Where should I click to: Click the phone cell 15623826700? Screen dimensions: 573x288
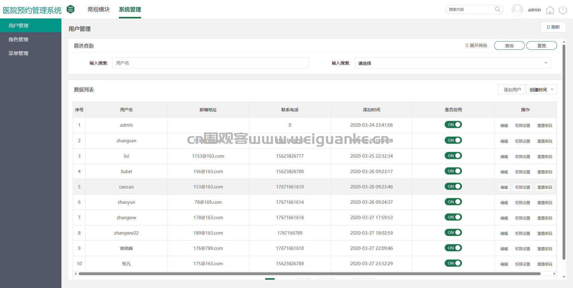tap(290, 172)
